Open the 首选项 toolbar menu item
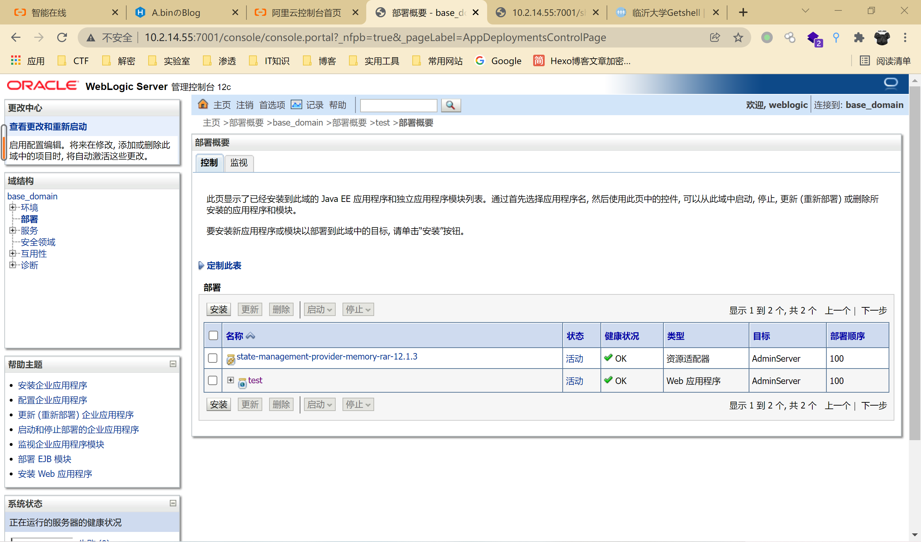The height and width of the screenshot is (542, 921). (x=272, y=105)
